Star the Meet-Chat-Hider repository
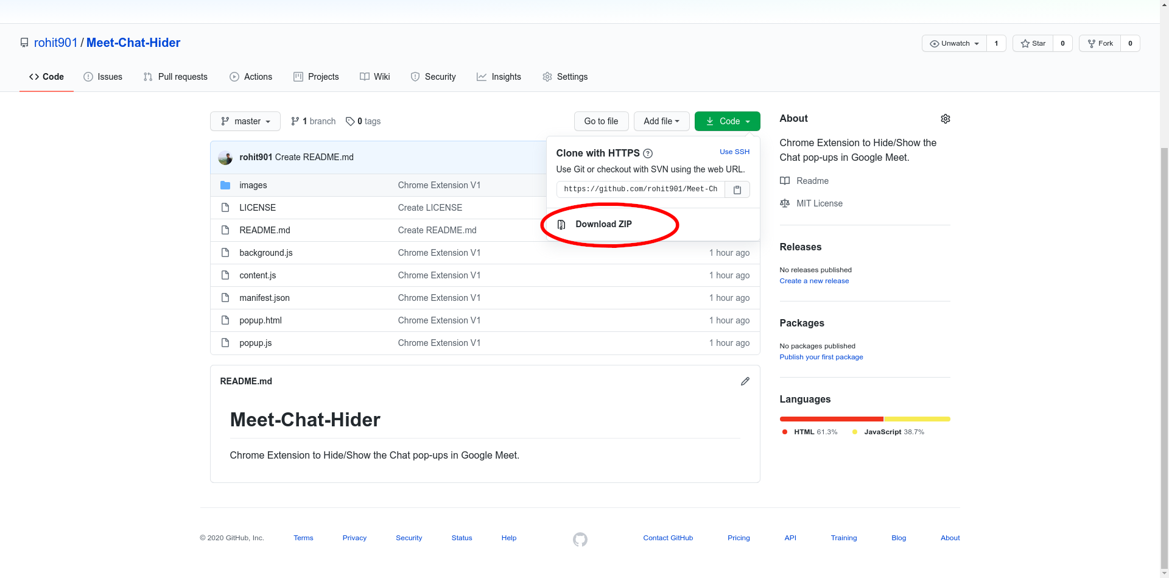 (x=1033, y=43)
